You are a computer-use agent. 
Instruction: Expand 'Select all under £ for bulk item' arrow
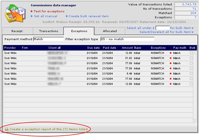point(192,28)
